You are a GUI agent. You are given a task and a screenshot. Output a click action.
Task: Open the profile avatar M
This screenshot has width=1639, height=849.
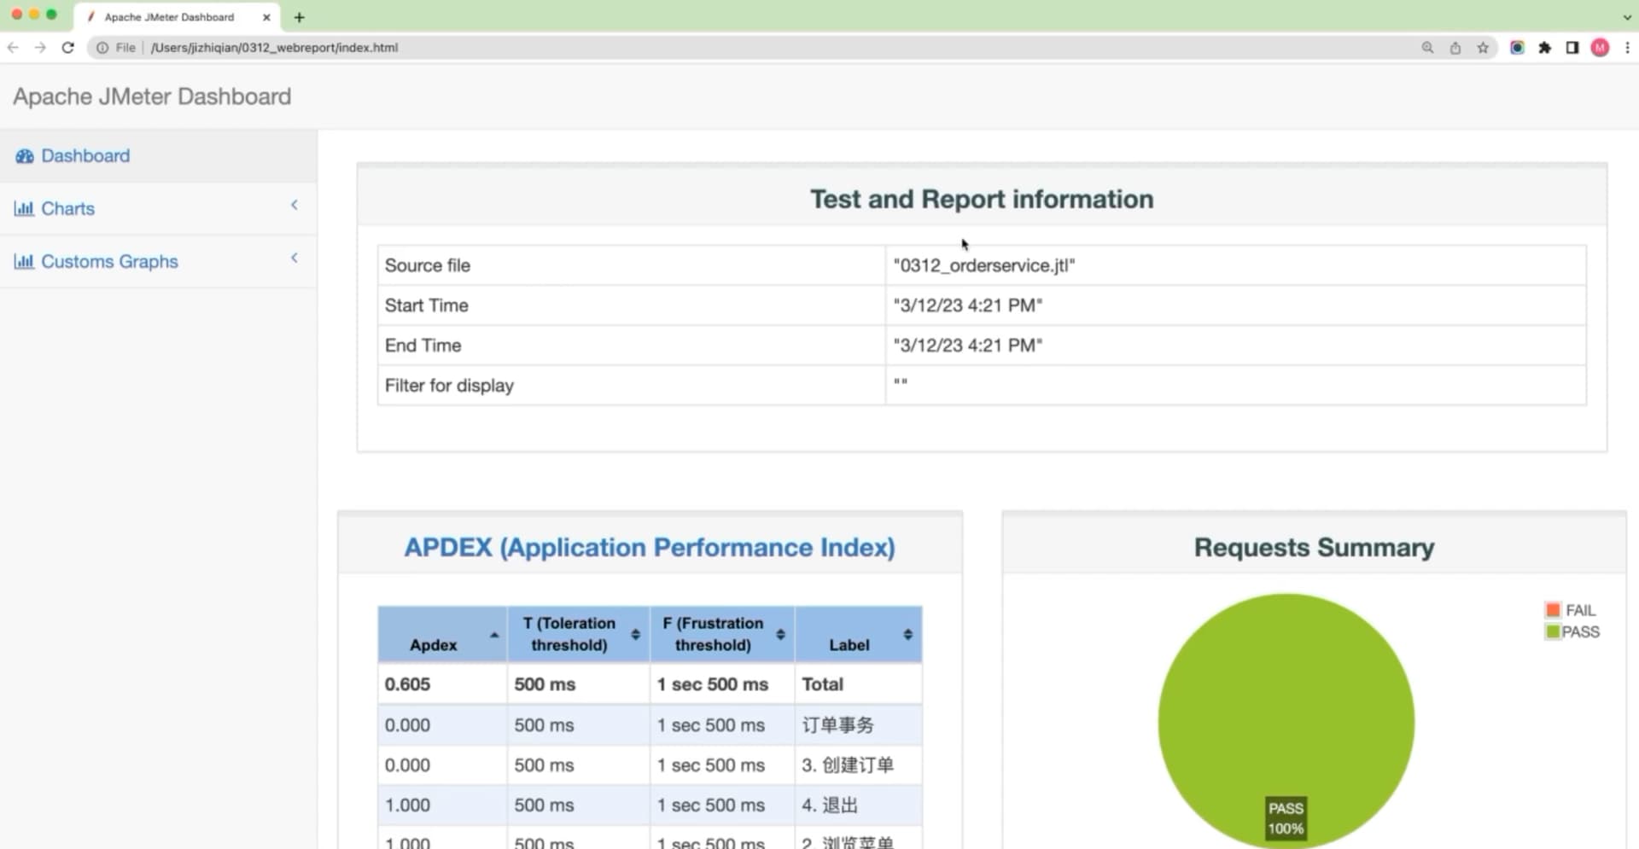pyautogui.click(x=1601, y=48)
